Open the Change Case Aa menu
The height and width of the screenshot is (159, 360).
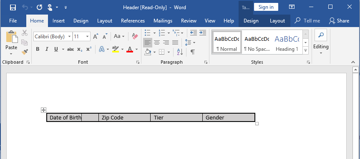pos(119,36)
